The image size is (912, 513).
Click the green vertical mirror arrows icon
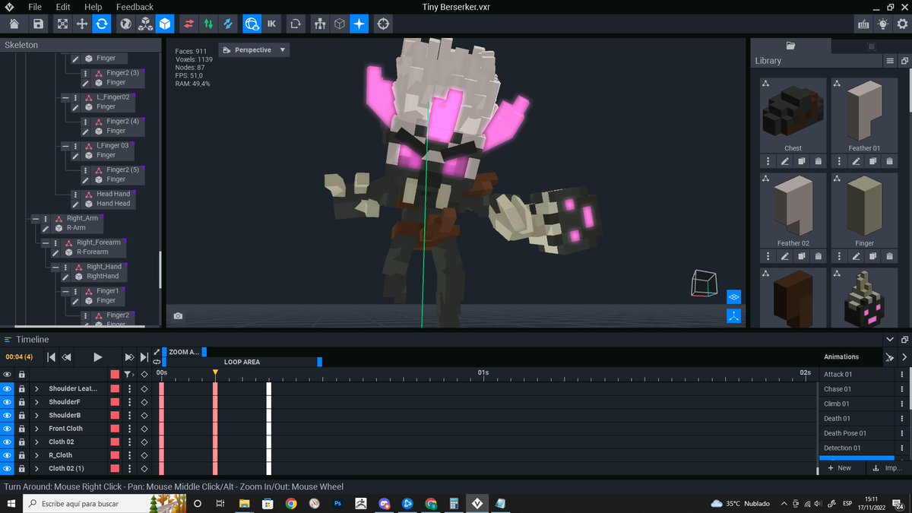[208, 24]
